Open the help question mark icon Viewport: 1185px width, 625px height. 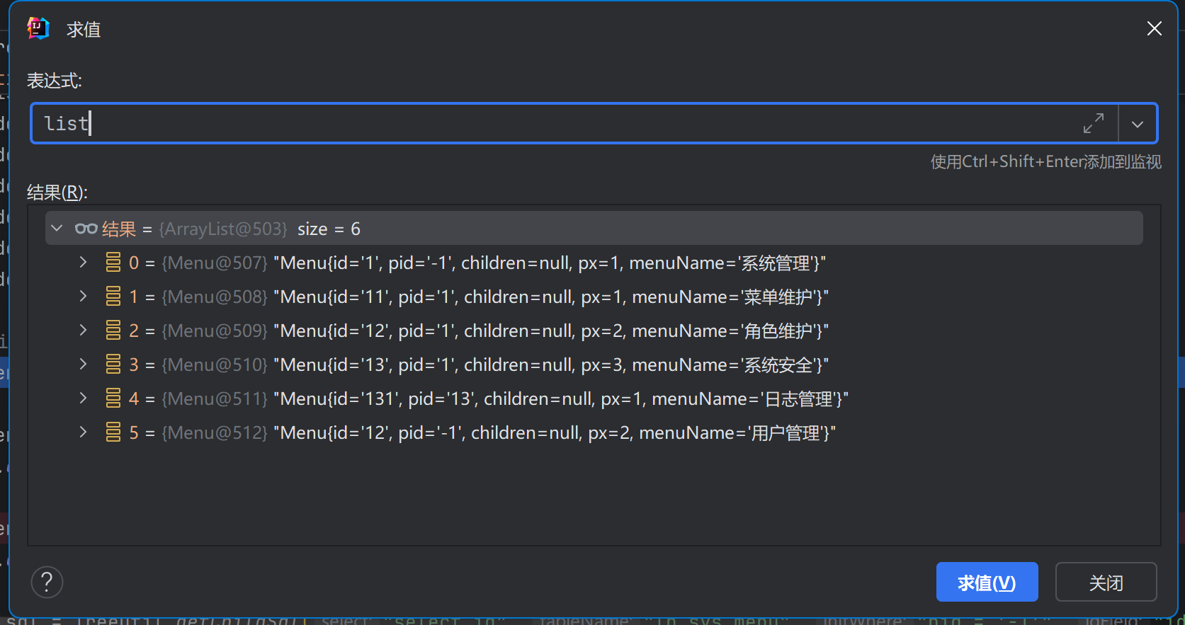pos(47,583)
